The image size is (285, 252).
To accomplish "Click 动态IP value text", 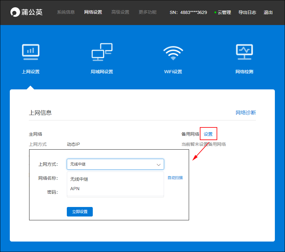I will tap(73, 144).
